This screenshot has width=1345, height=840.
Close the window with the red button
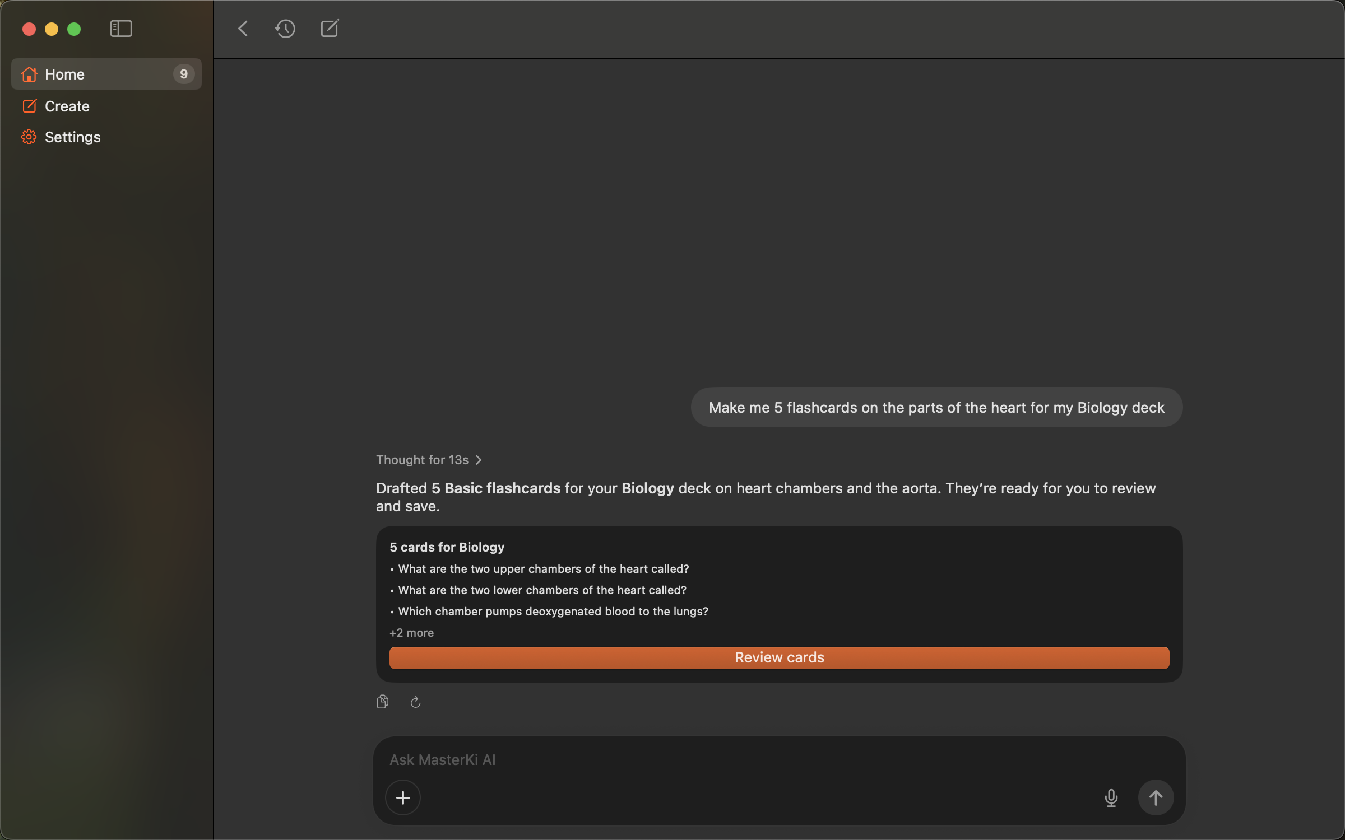[29, 29]
